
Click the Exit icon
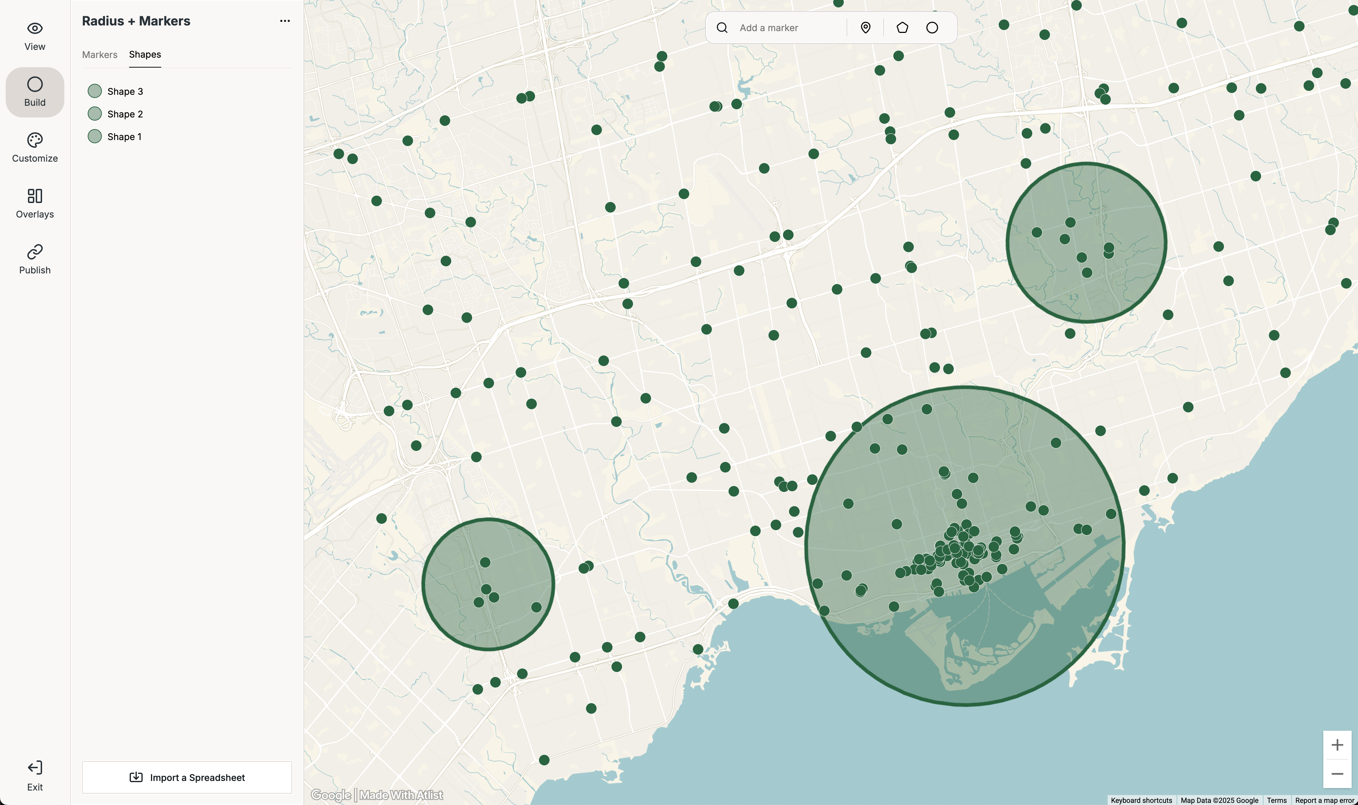35,776
